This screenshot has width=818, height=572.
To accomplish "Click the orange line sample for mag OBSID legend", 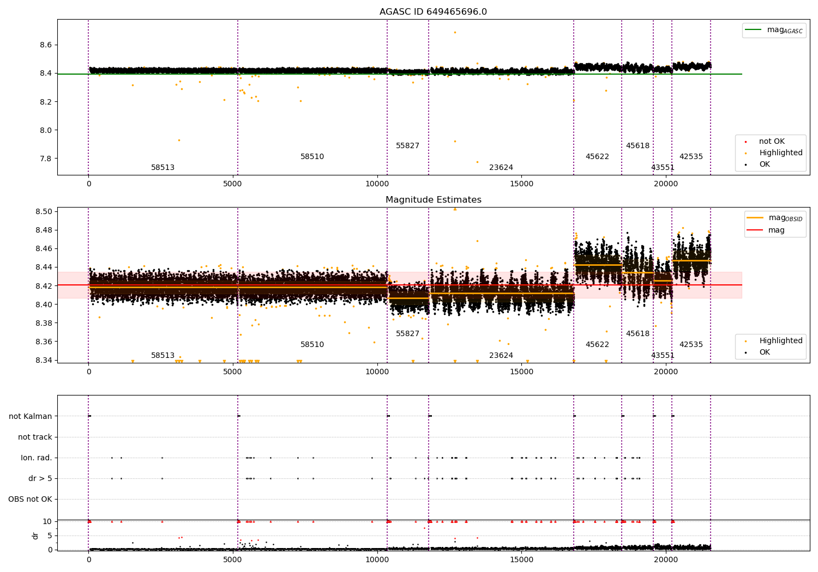I will [755, 218].
